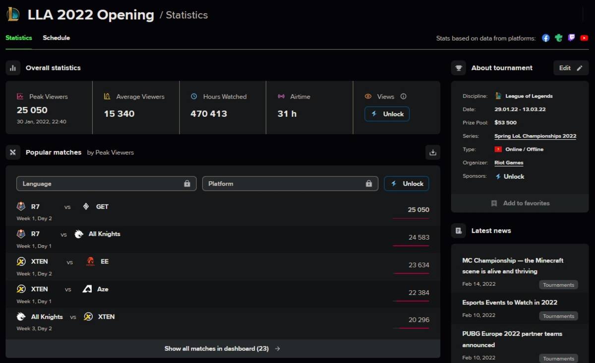595x363 pixels.
Task: Open the Spring LoL Championships 2022 series link
Action: pos(535,136)
